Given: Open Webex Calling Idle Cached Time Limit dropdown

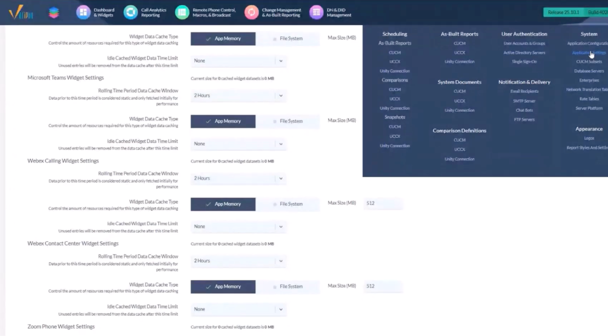Looking at the screenshot, I should tap(238, 227).
